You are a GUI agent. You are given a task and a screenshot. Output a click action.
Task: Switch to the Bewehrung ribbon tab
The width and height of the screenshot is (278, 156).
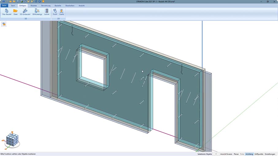pyautogui.click(x=46, y=6)
